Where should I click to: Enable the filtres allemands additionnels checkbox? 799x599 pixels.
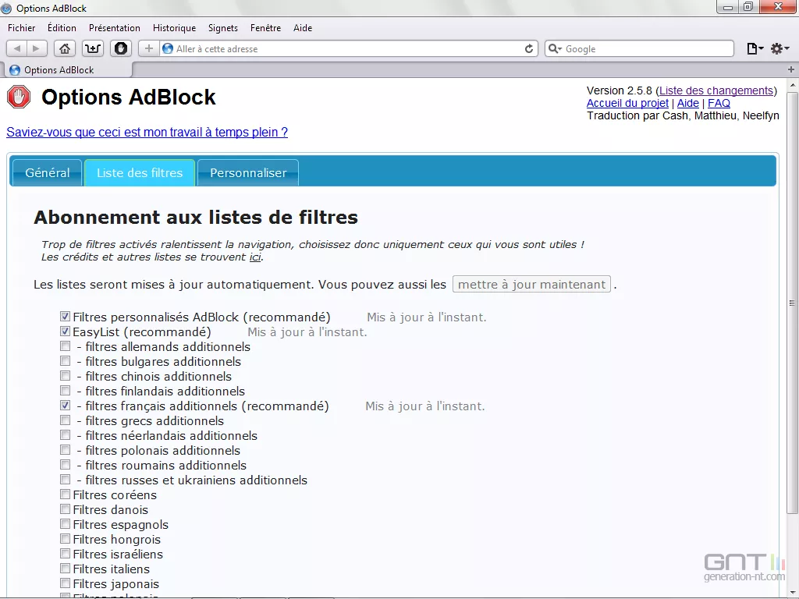click(x=66, y=346)
